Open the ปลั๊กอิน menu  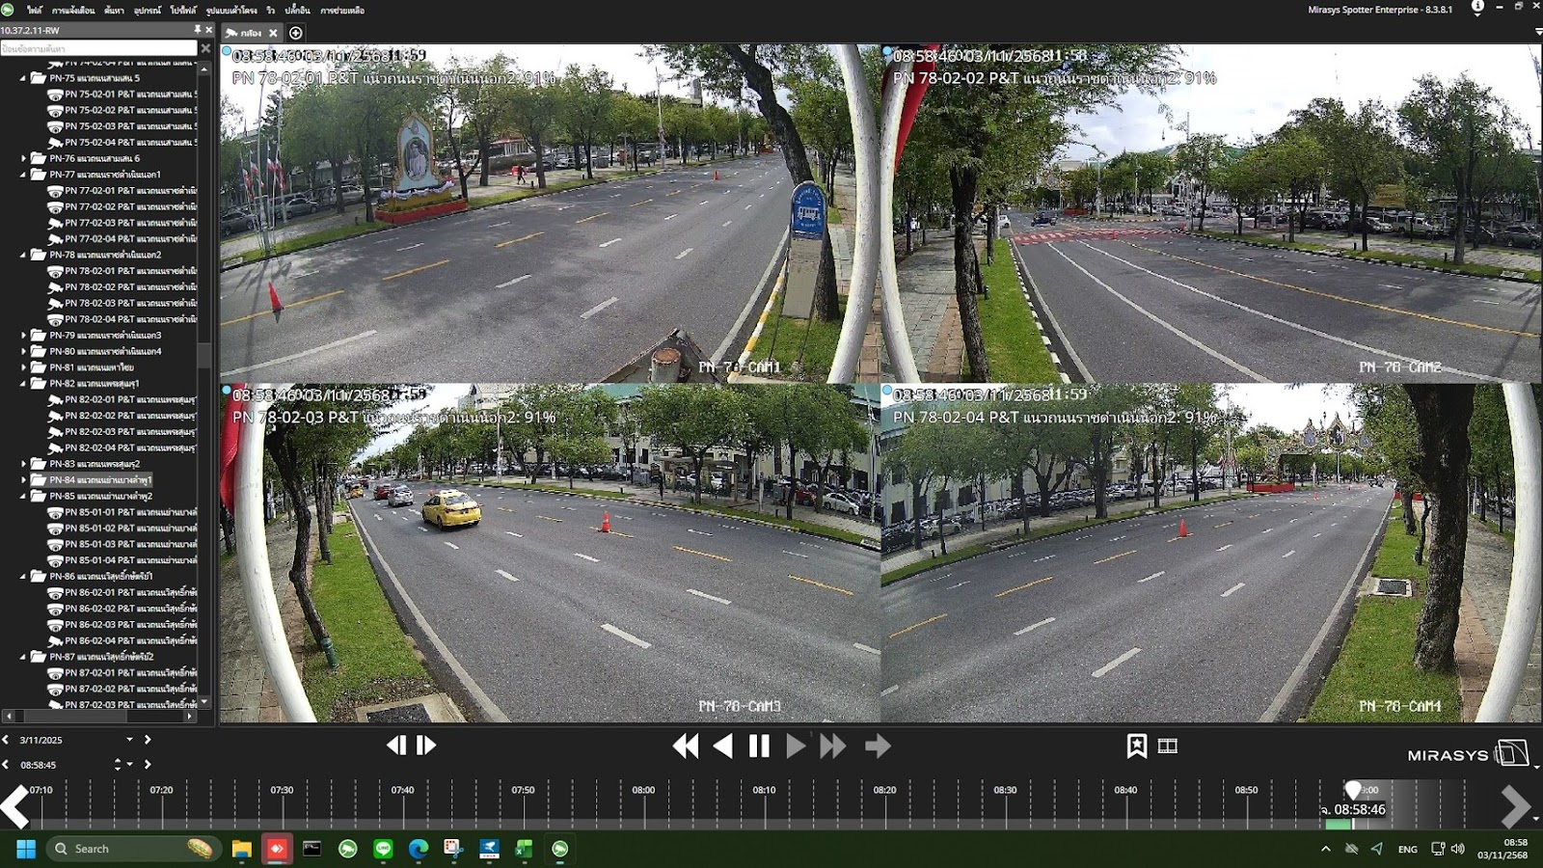[x=297, y=10]
